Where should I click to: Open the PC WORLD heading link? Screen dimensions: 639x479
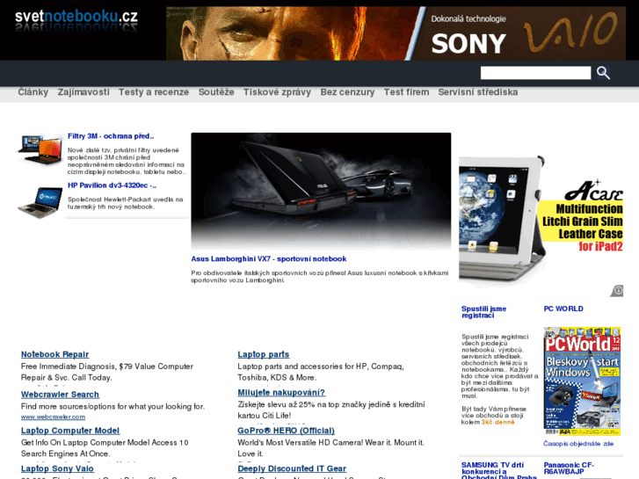pos(563,308)
